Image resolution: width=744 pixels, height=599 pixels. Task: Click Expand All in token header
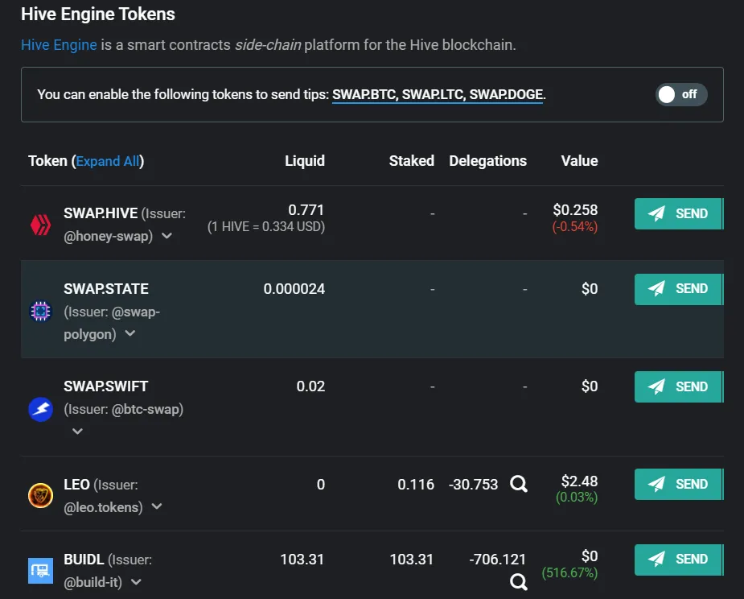point(109,162)
